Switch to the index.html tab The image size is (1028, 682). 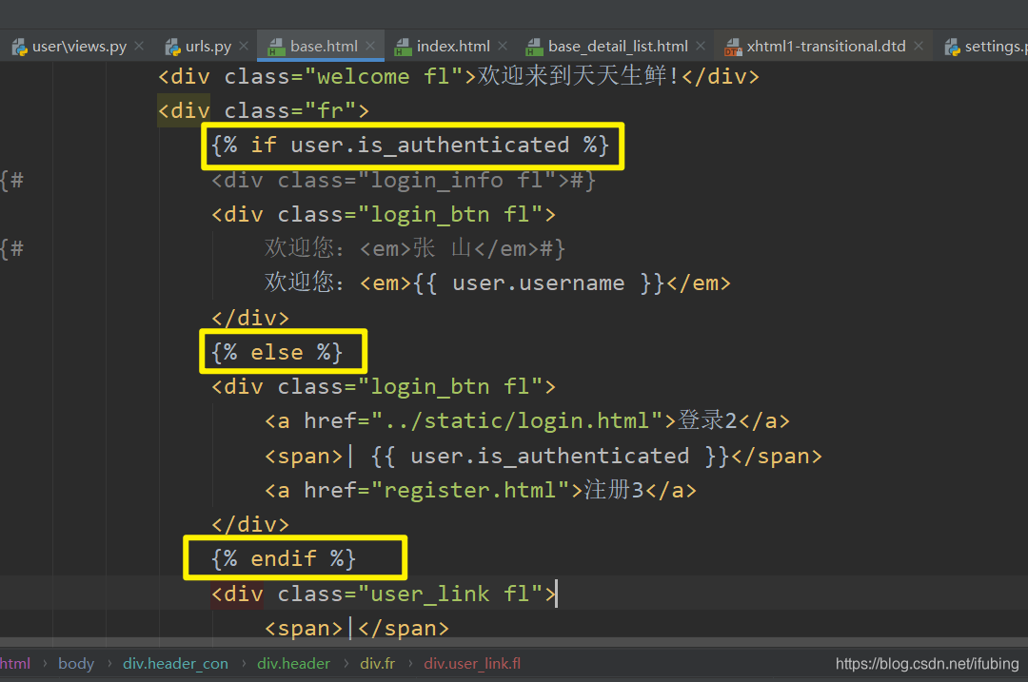click(x=453, y=47)
